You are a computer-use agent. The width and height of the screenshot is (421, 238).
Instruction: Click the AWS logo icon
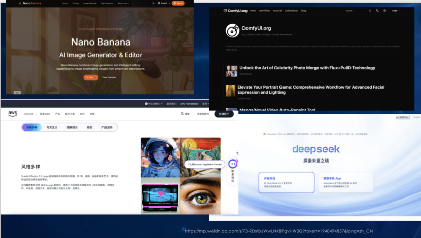[13, 114]
